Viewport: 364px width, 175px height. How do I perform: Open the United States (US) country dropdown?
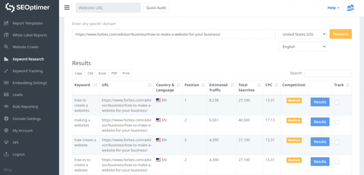coord(302,34)
